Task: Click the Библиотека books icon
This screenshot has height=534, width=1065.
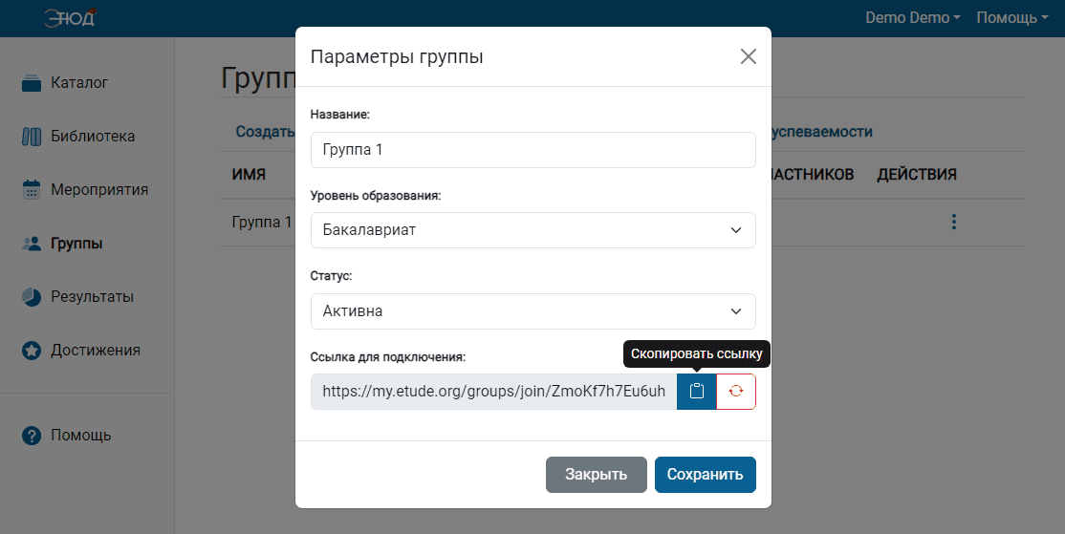Action: click(32, 137)
